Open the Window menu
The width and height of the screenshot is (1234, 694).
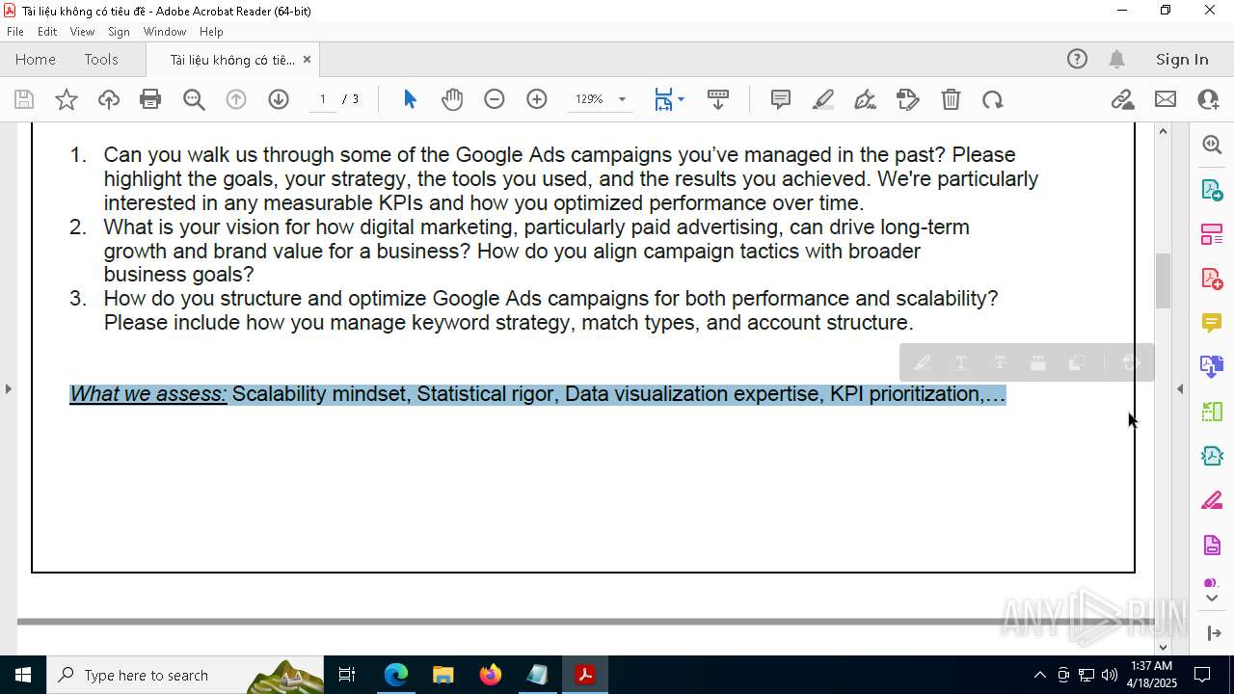[x=165, y=32]
